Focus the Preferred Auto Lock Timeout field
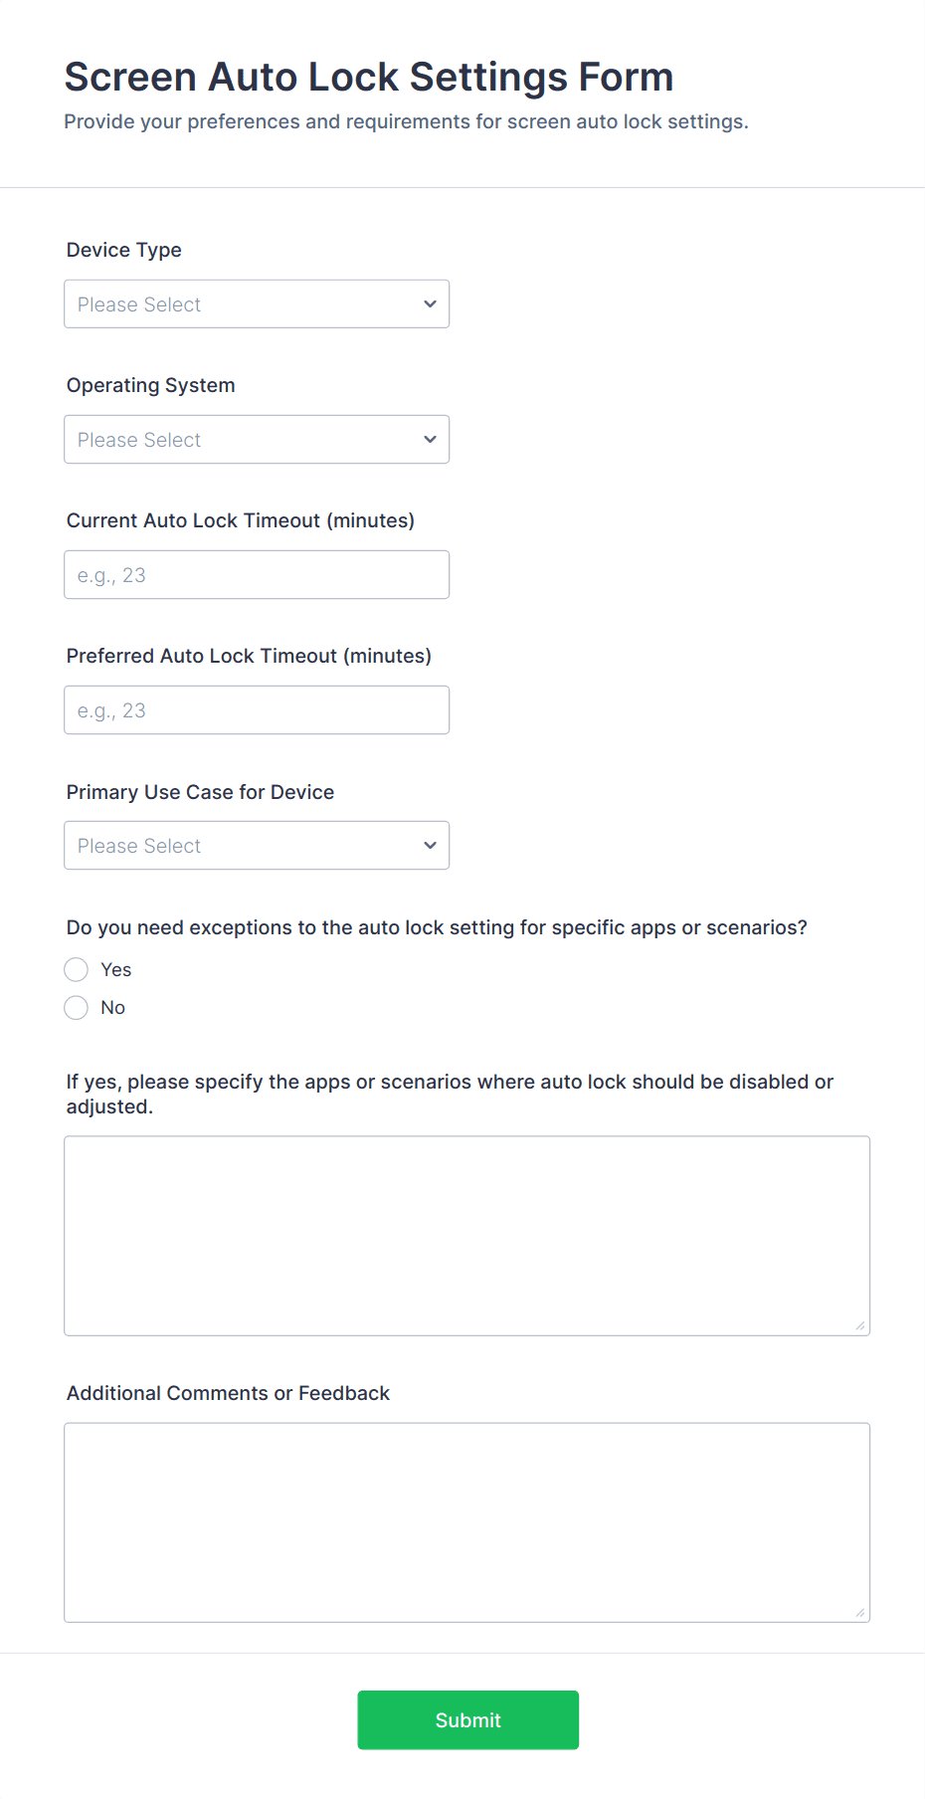 [x=256, y=709]
